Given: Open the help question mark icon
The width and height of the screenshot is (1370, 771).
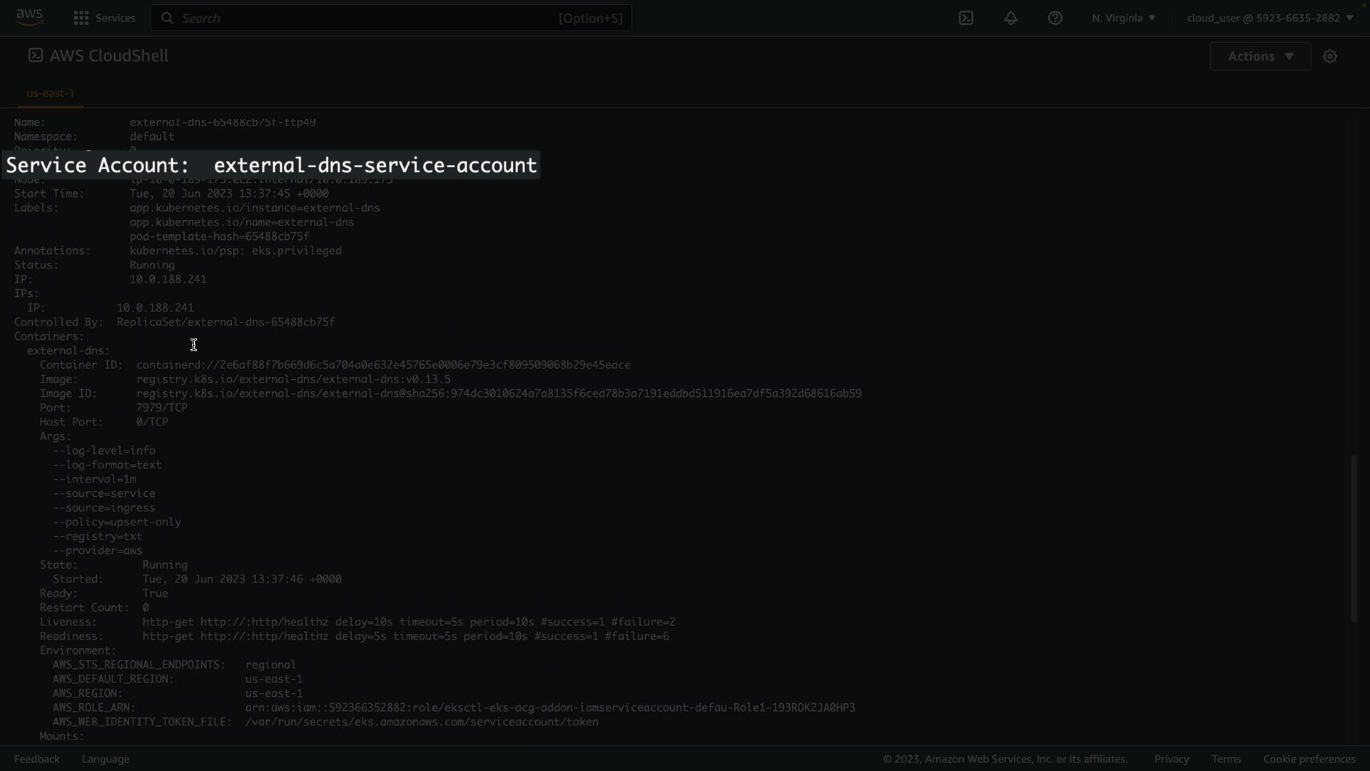Looking at the screenshot, I should pos(1055,18).
